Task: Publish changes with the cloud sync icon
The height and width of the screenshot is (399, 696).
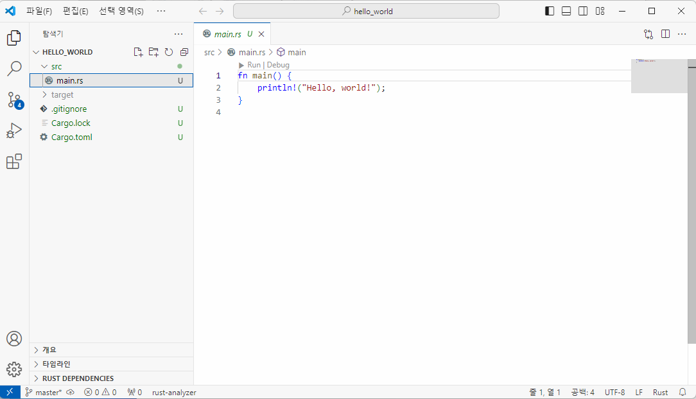Action: point(71,393)
